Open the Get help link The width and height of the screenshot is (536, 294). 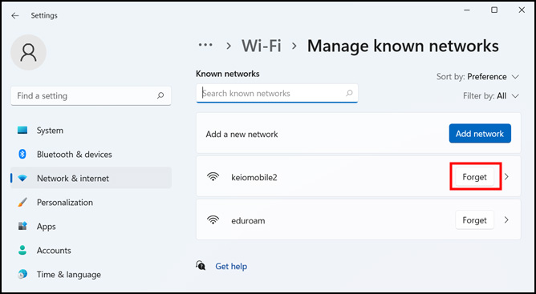click(231, 266)
